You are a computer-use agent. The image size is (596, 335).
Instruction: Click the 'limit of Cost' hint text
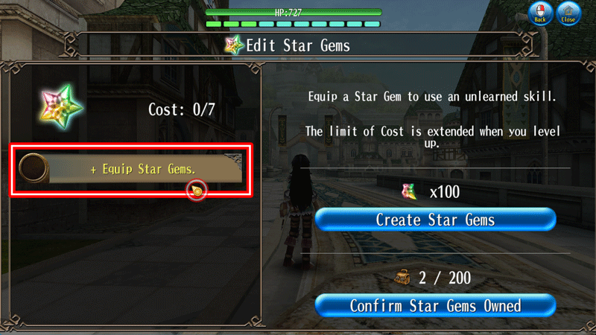point(433,137)
